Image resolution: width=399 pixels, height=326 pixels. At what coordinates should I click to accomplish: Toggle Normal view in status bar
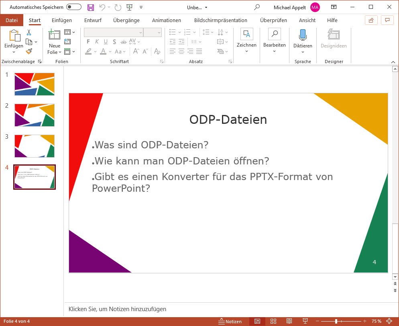[x=257, y=321]
